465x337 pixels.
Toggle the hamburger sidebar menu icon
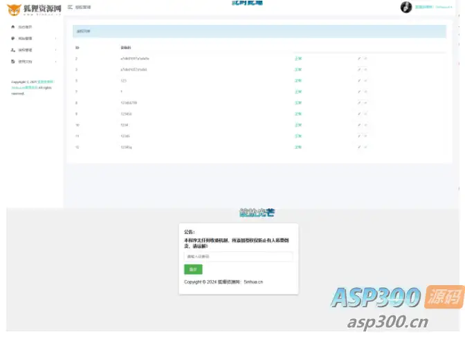tap(70, 7)
